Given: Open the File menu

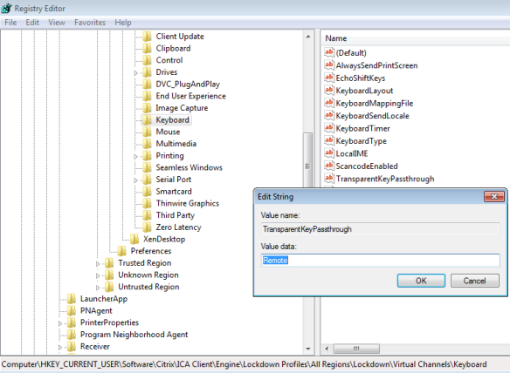Looking at the screenshot, I should (x=10, y=23).
